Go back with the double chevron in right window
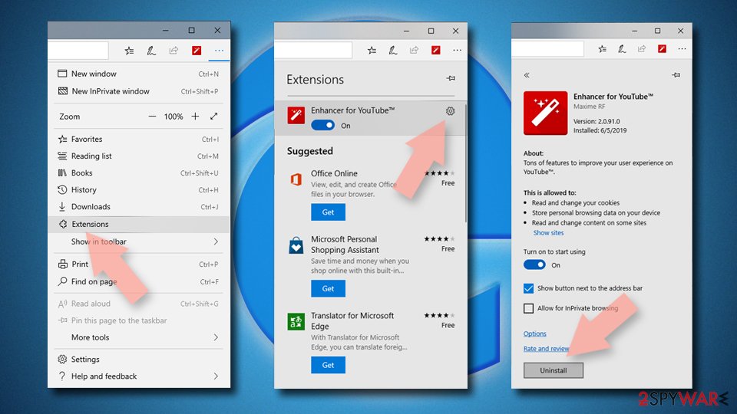The image size is (737, 414). click(x=527, y=75)
